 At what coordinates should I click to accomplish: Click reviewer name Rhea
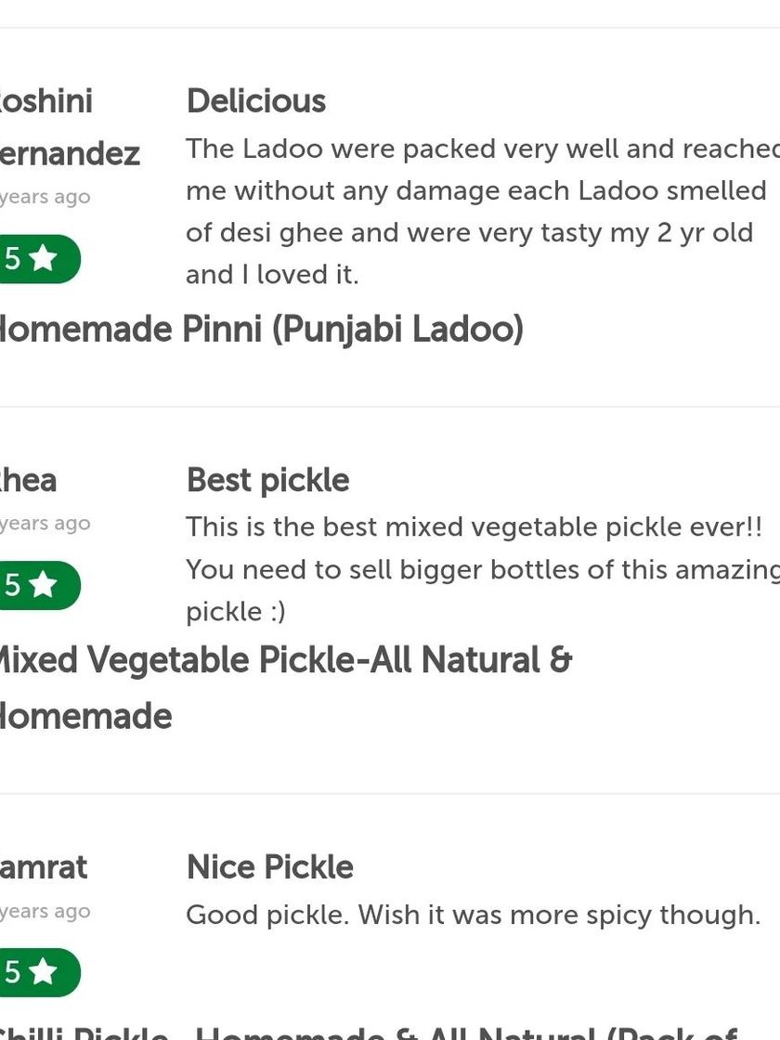point(28,480)
